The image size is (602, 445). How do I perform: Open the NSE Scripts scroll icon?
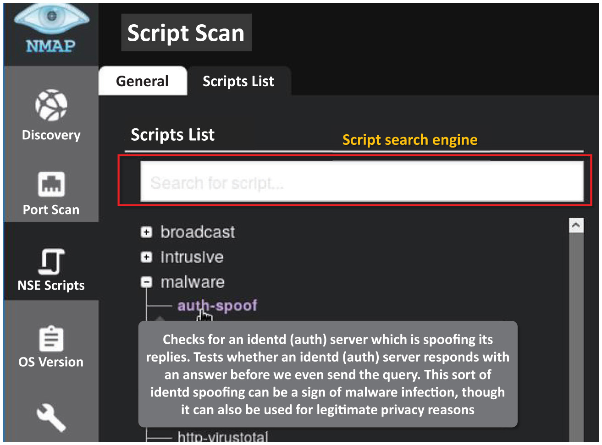click(51, 261)
